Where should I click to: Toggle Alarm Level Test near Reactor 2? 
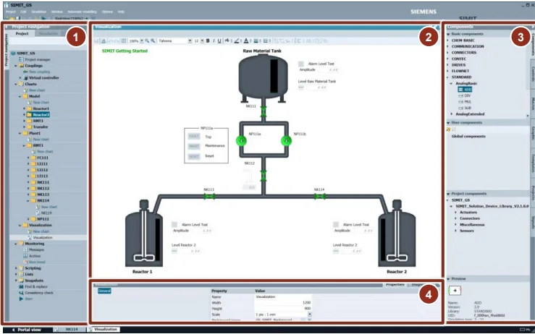(336, 225)
